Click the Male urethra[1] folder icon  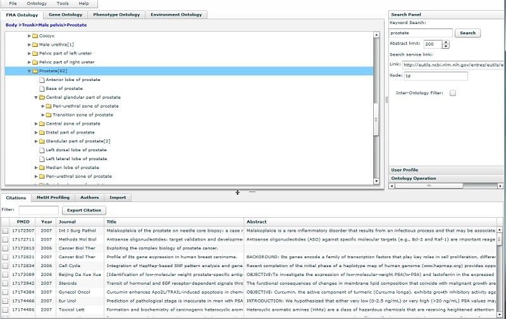35,44
